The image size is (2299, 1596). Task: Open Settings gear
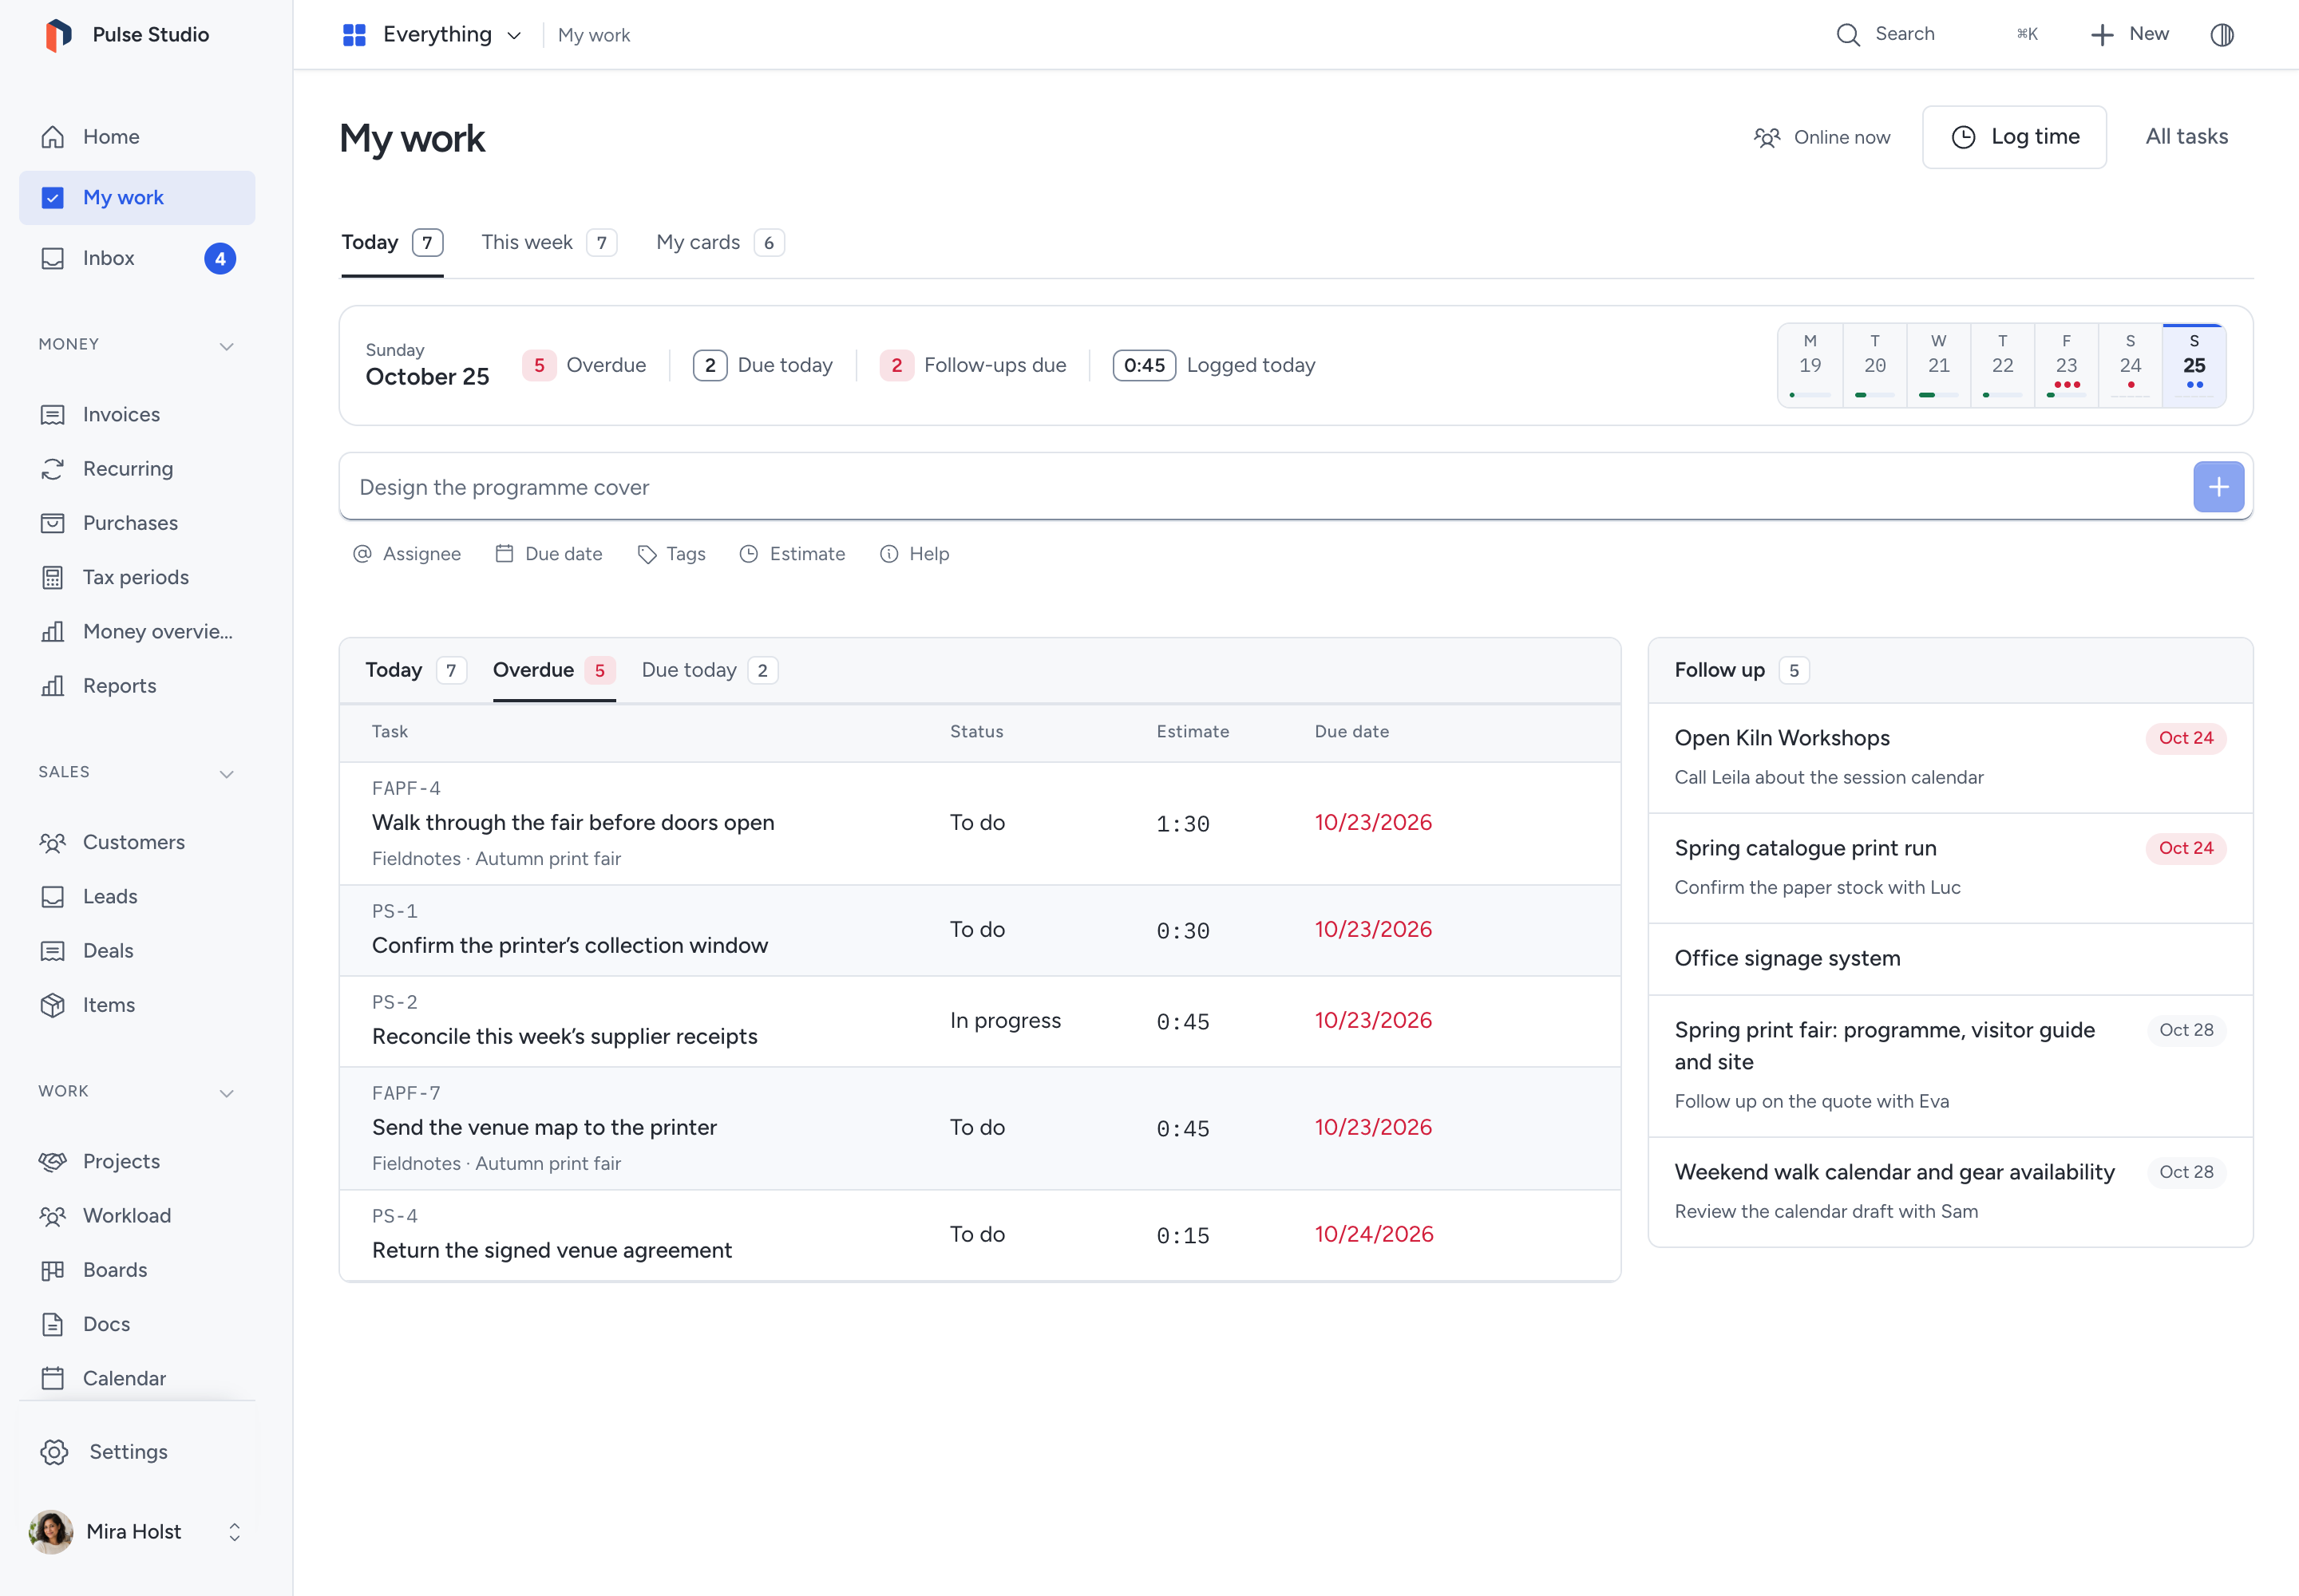click(x=137, y=1451)
